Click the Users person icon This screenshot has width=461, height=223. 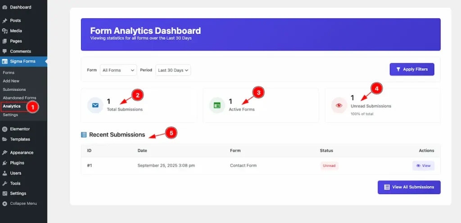pyautogui.click(x=5, y=173)
